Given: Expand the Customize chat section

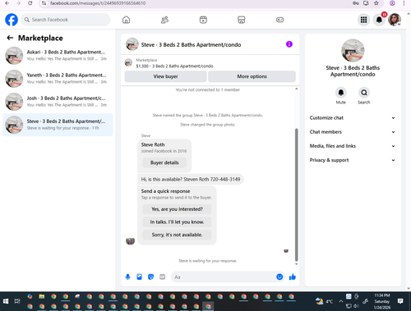Looking at the screenshot, I should 353,118.
